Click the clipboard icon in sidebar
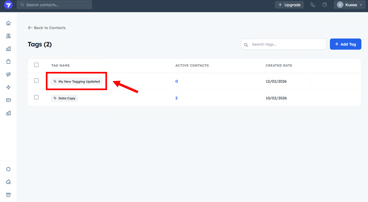The height and width of the screenshot is (202, 368). point(8,62)
